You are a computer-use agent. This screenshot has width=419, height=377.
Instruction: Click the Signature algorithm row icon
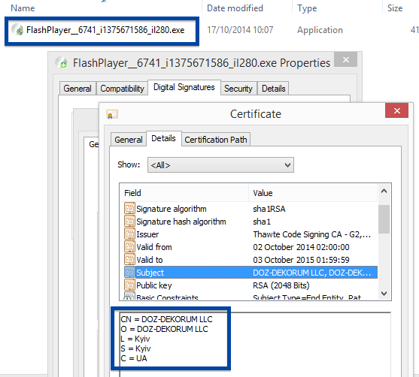point(129,208)
